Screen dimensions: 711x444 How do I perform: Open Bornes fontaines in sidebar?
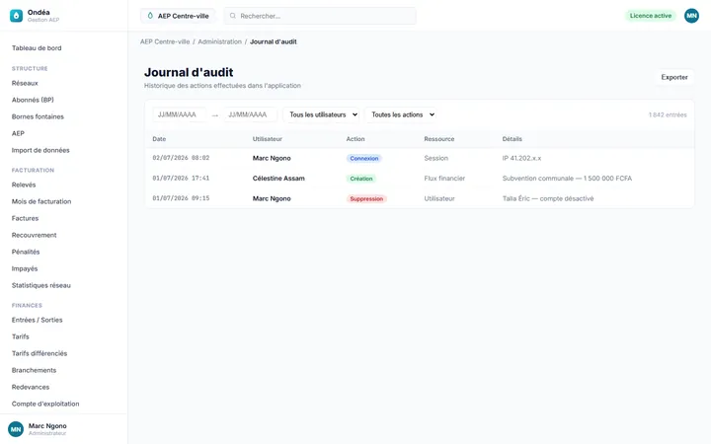coord(38,116)
